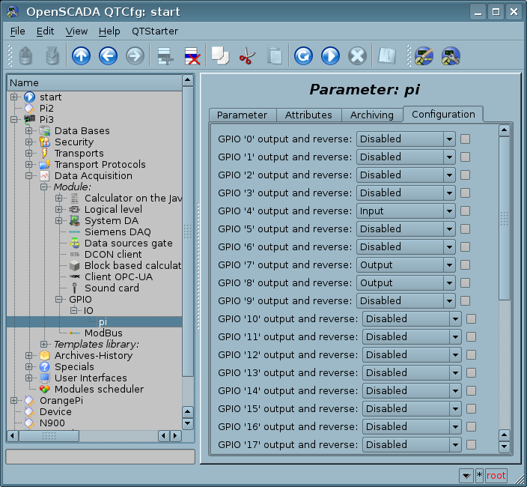
Task: Copy item using the toolbar copy icon
Action: pos(219,56)
